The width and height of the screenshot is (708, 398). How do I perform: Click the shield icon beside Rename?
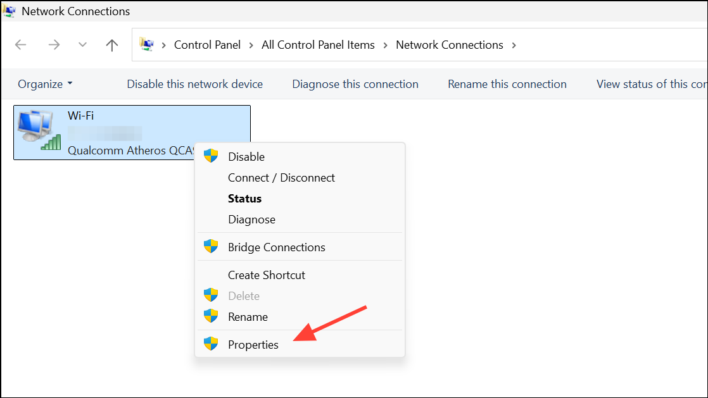[211, 316]
